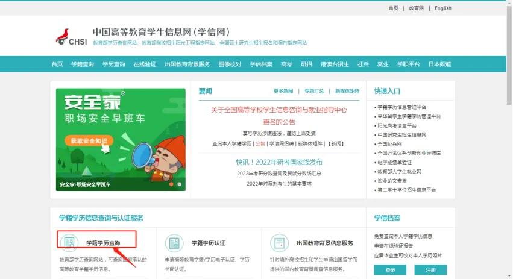Open 出国教育背景服务 in the navigation bar
513x279 pixels.
tap(187, 64)
